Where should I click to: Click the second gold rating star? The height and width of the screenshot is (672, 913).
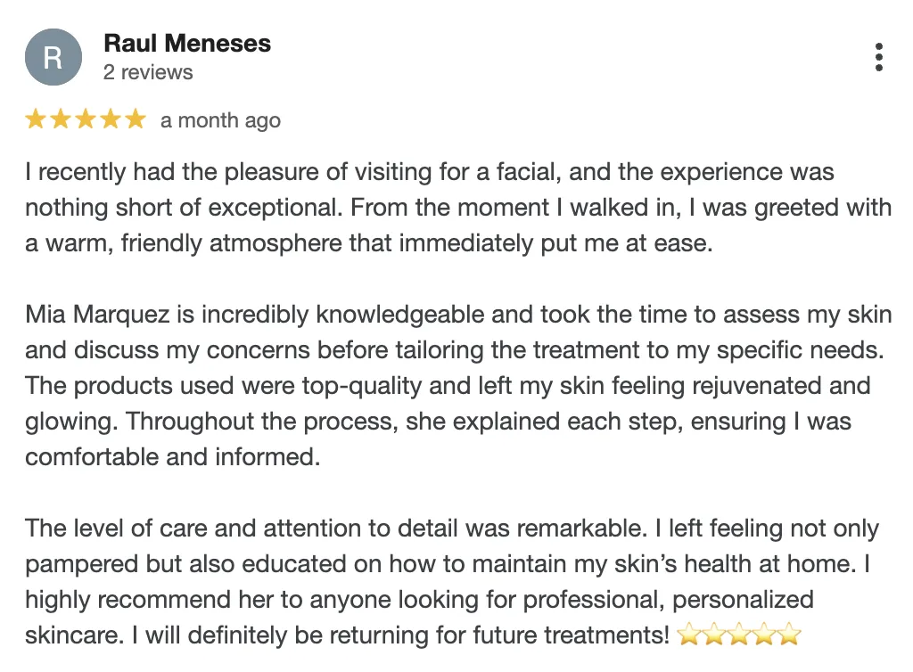(x=61, y=119)
